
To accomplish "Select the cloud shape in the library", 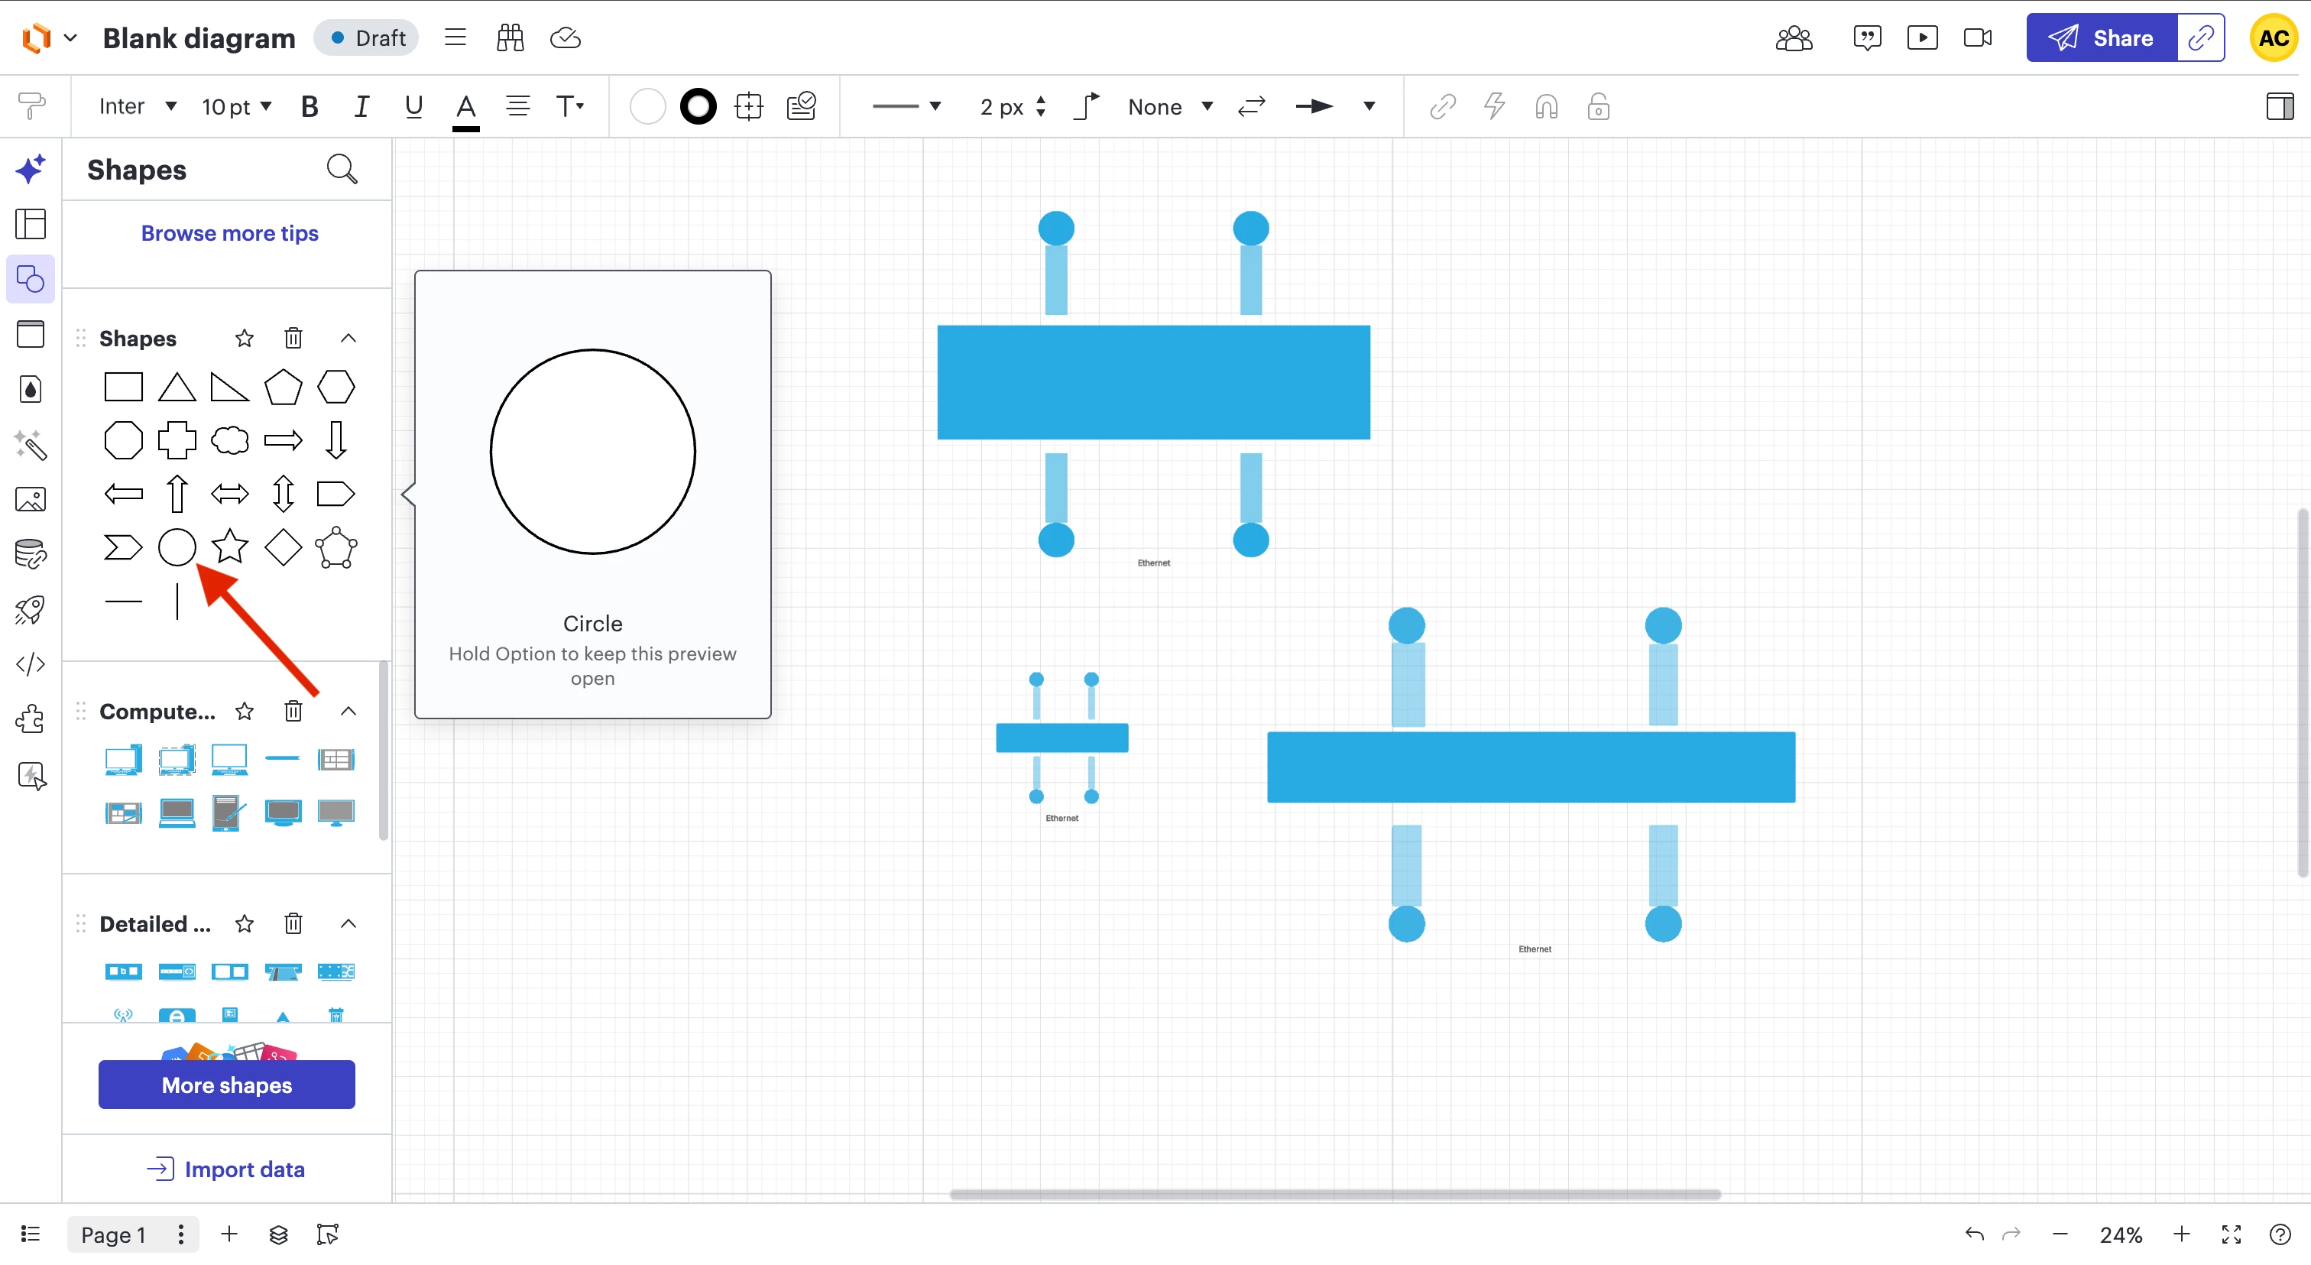I will [x=230, y=440].
